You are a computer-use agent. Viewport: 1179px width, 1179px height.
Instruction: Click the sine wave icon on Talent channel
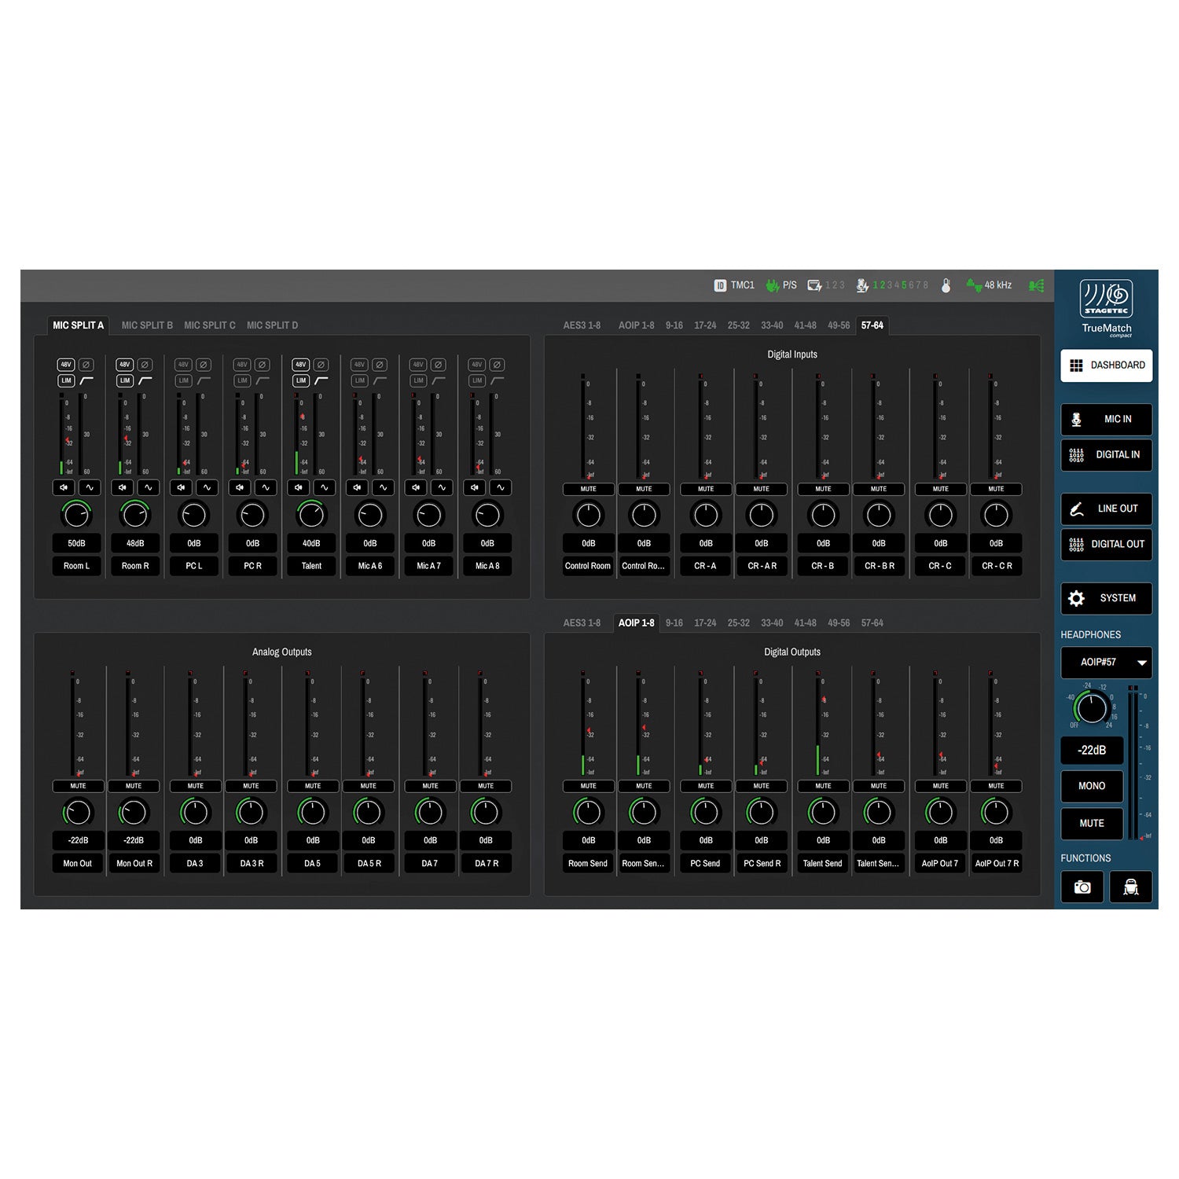324,487
